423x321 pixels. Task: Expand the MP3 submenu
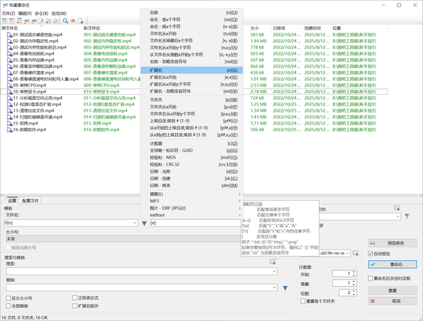[x=192, y=201]
